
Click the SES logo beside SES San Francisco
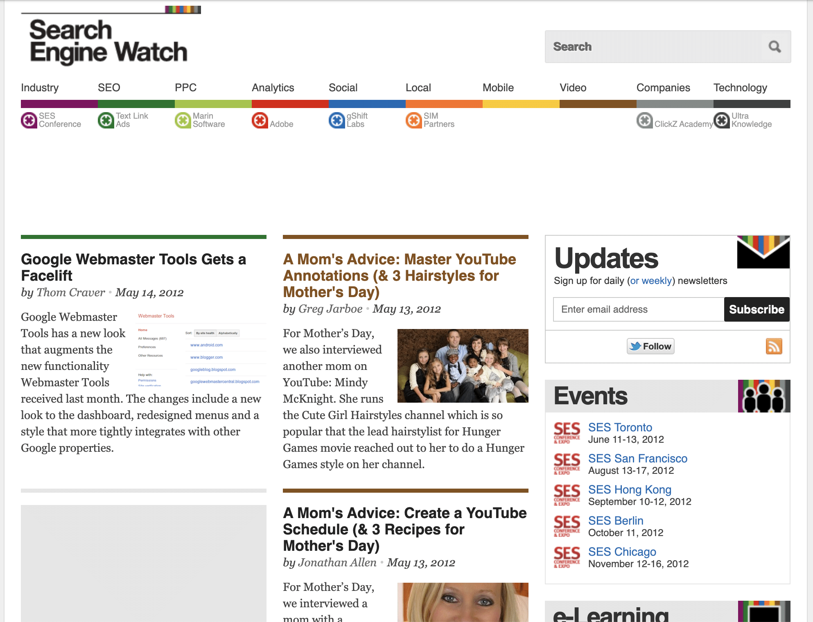pos(567,464)
